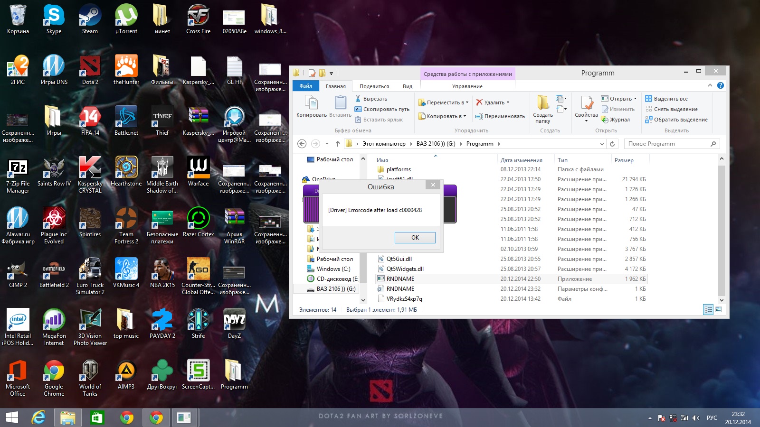Viewport: 760px width, 427px height.
Task: Click the volume icon in system tray
Action: click(696, 418)
